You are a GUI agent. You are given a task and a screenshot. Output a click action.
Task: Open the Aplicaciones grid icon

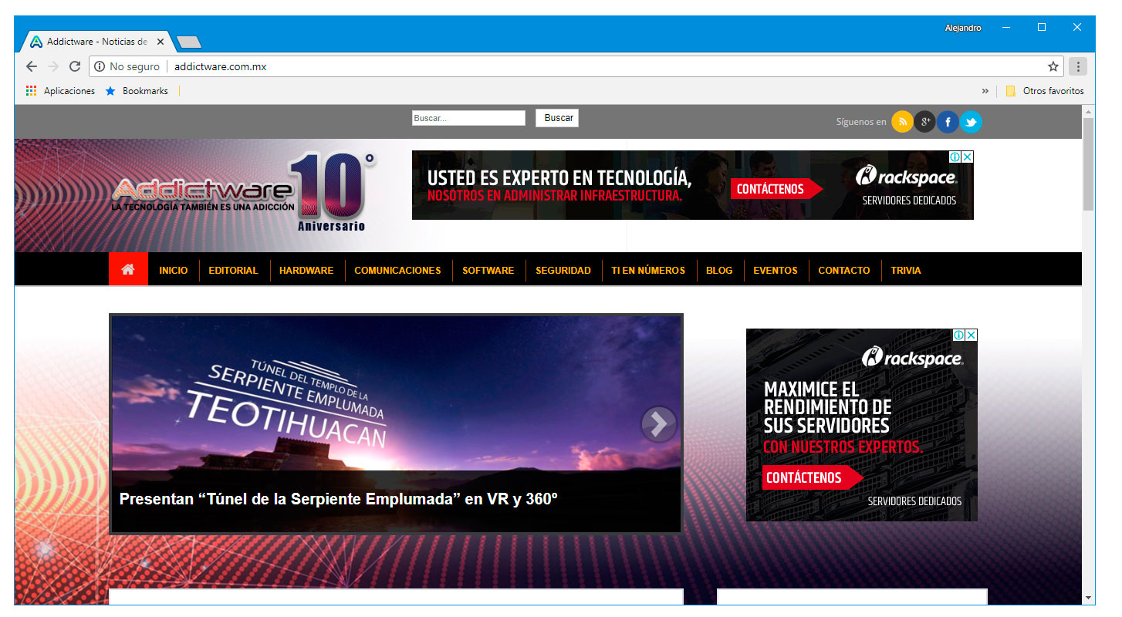point(31,91)
